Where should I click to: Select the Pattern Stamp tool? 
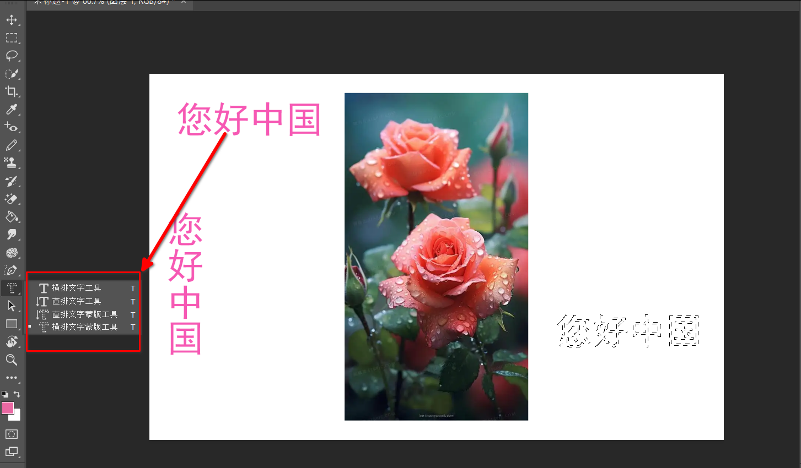tap(12, 163)
